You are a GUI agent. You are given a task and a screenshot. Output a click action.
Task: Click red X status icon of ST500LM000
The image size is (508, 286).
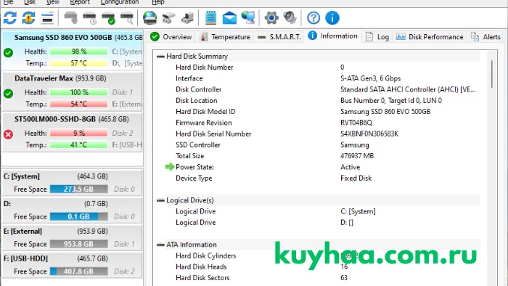click(x=9, y=134)
